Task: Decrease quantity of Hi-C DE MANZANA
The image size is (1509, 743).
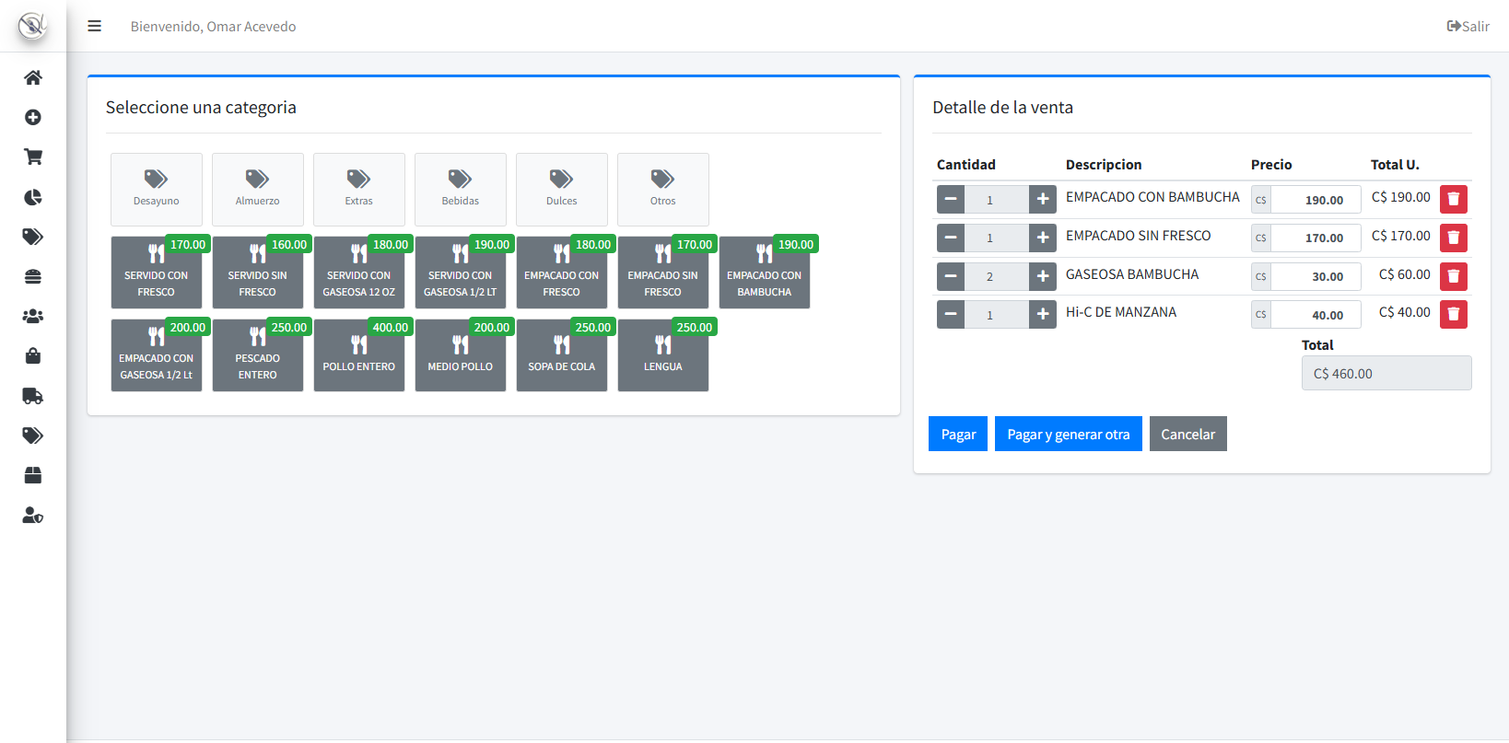Action: click(951, 314)
